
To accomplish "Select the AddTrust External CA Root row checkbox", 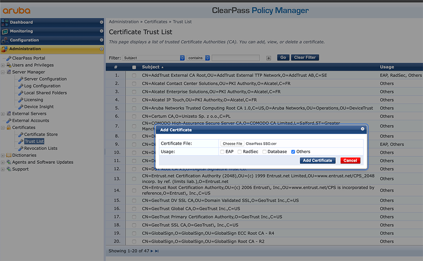I will pos(134,76).
